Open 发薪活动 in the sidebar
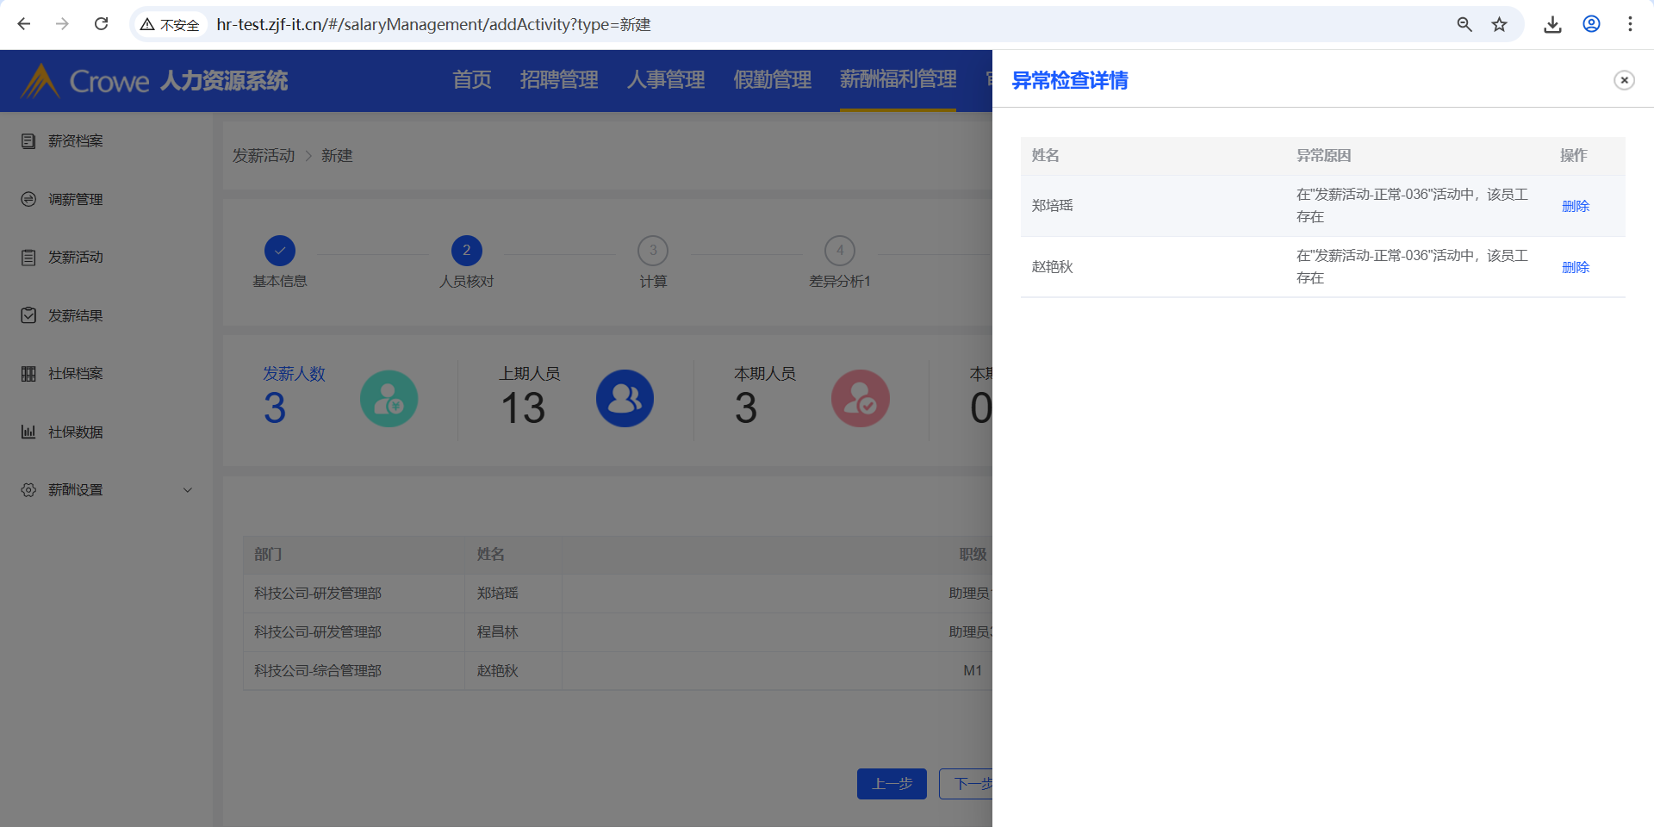Screen dimensions: 1654x827 pyautogui.click(x=75, y=258)
